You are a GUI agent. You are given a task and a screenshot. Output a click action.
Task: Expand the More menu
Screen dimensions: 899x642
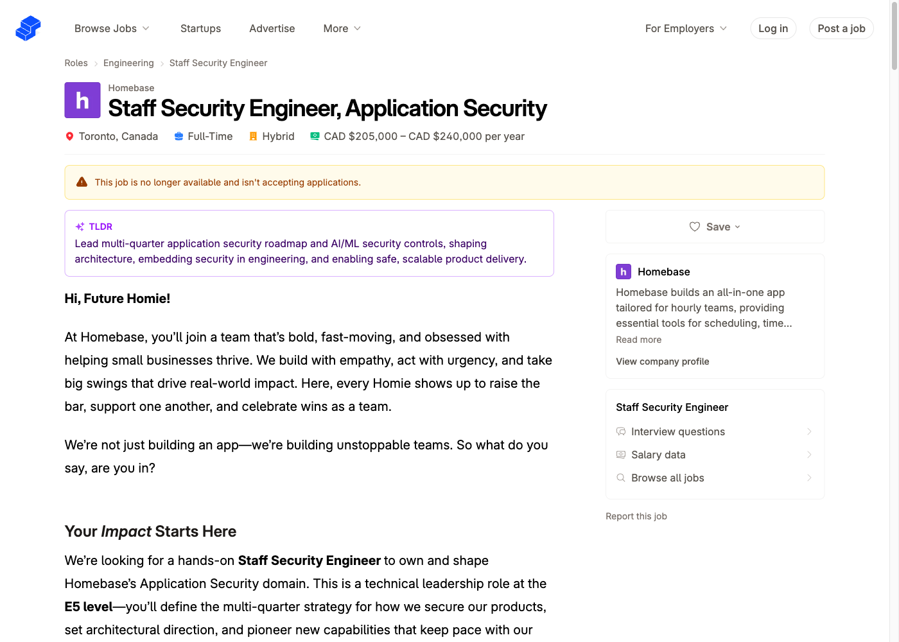point(342,28)
